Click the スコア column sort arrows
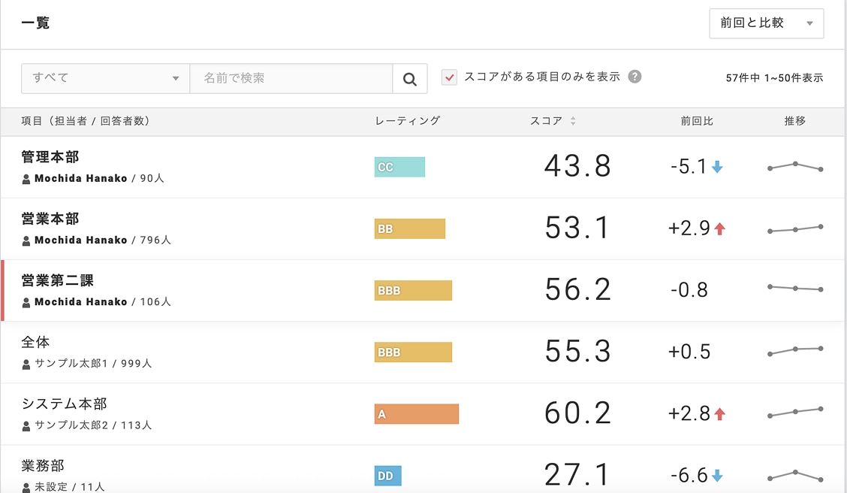The height and width of the screenshot is (493, 847). [x=573, y=121]
